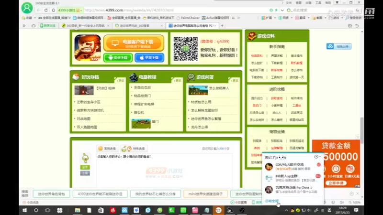Click 获取食物 link in 进阶攻略
Image resolution: width=383 pixels, height=215 pixels.
tap(277, 98)
